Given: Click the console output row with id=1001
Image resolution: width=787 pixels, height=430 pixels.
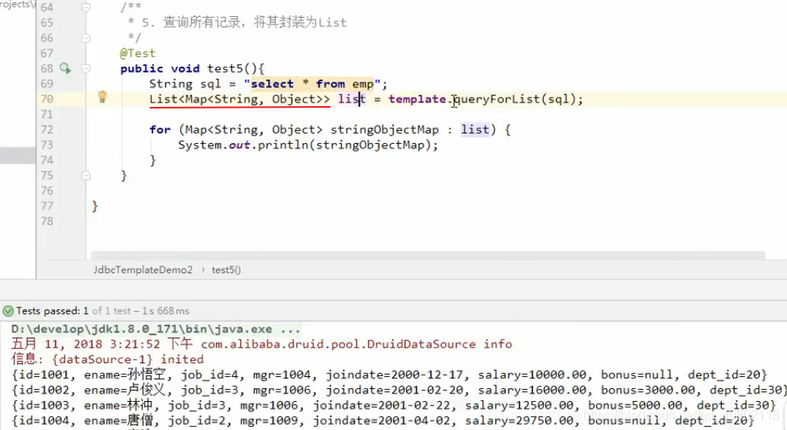Looking at the screenshot, I should tap(389, 375).
